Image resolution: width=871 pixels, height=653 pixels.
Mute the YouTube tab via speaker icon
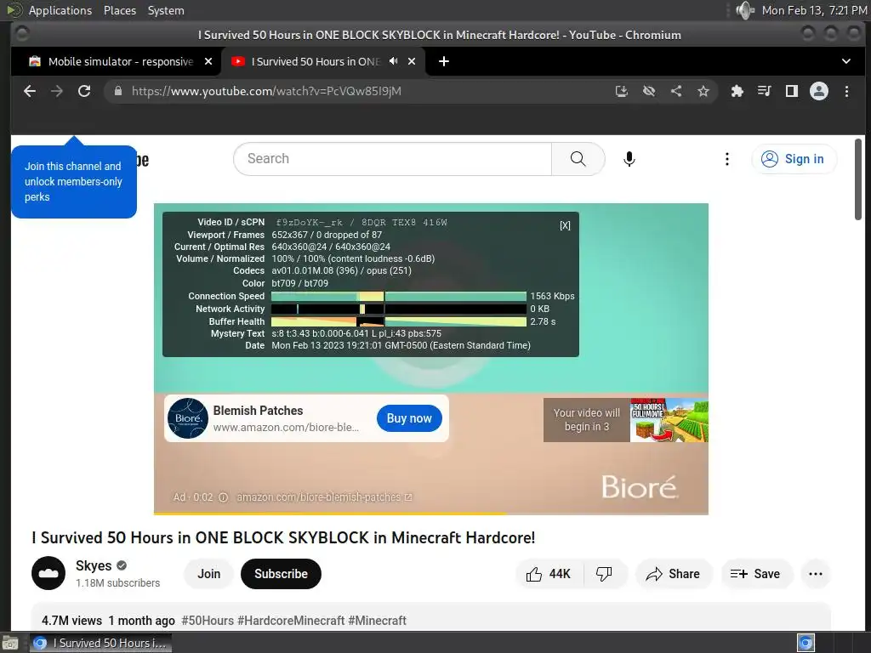coord(393,61)
